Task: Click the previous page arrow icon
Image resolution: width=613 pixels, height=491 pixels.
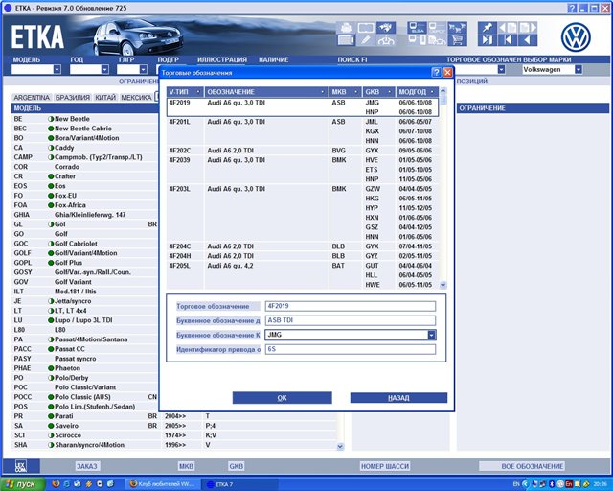Action: click(508, 28)
